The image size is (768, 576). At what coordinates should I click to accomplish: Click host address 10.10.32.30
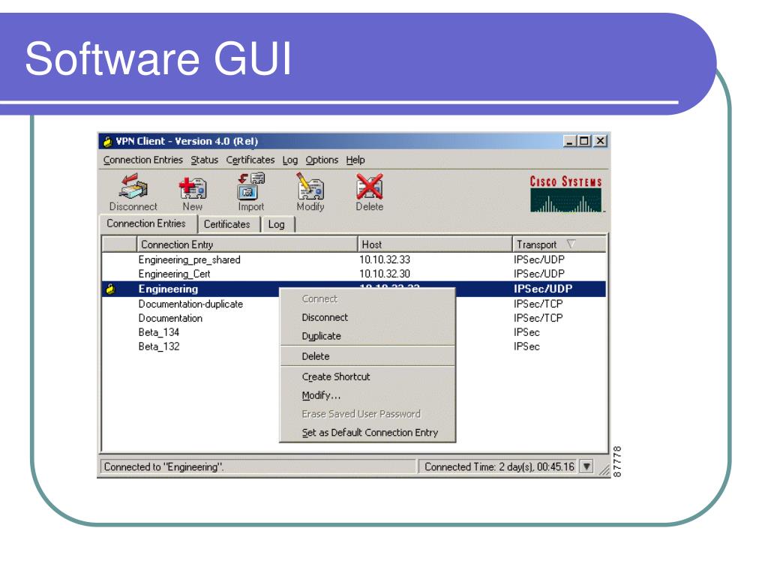click(x=385, y=274)
